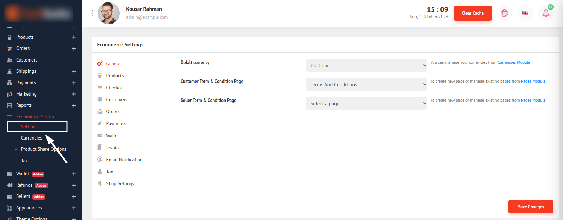Open the globe website icon
This screenshot has width=563, height=220.
click(504, 13)
